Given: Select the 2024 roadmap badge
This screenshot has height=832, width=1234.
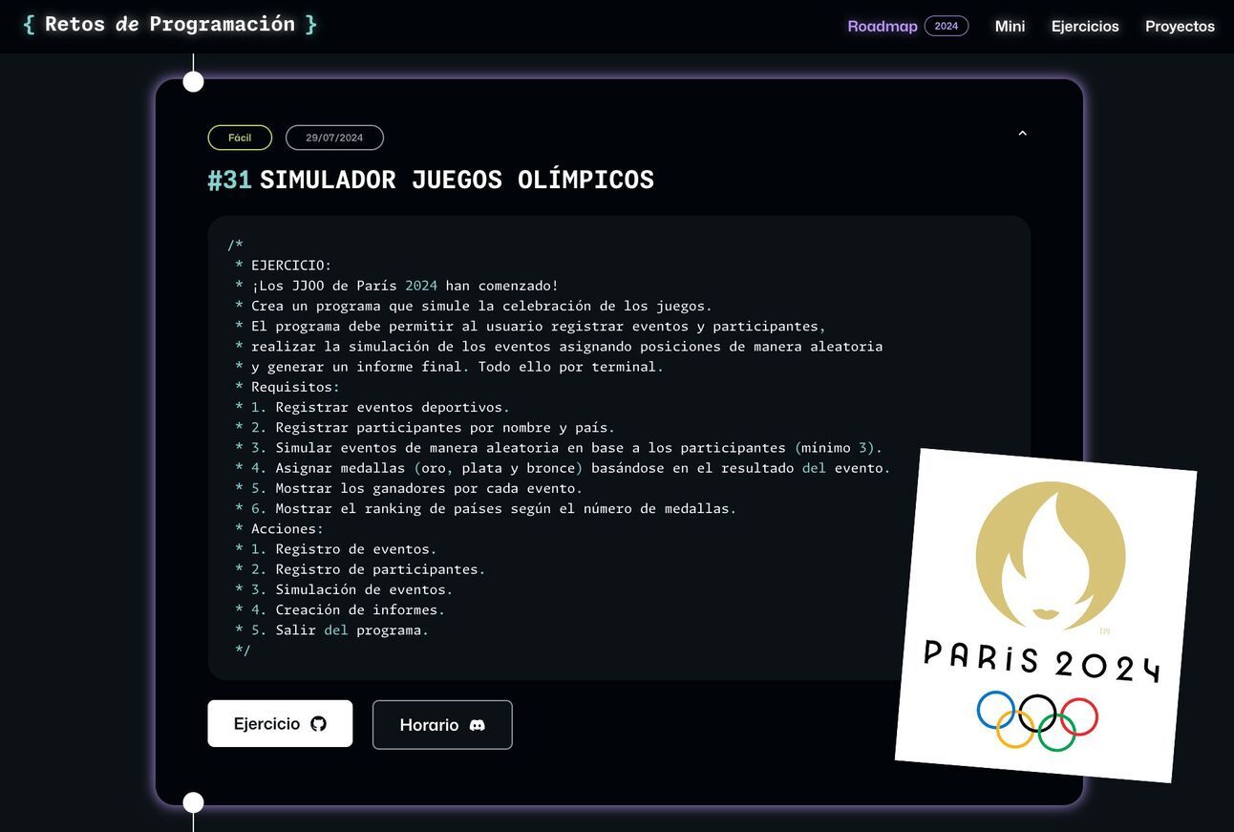Looking at the screenshot, I should pos(947,26).
